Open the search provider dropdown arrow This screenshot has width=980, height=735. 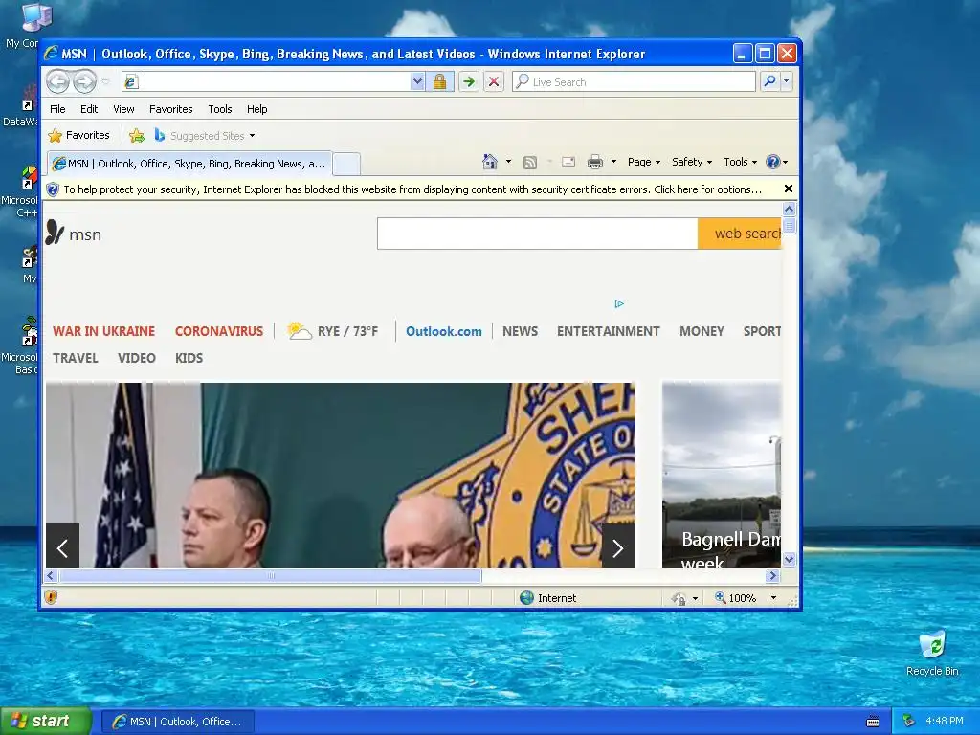point(787,81)
